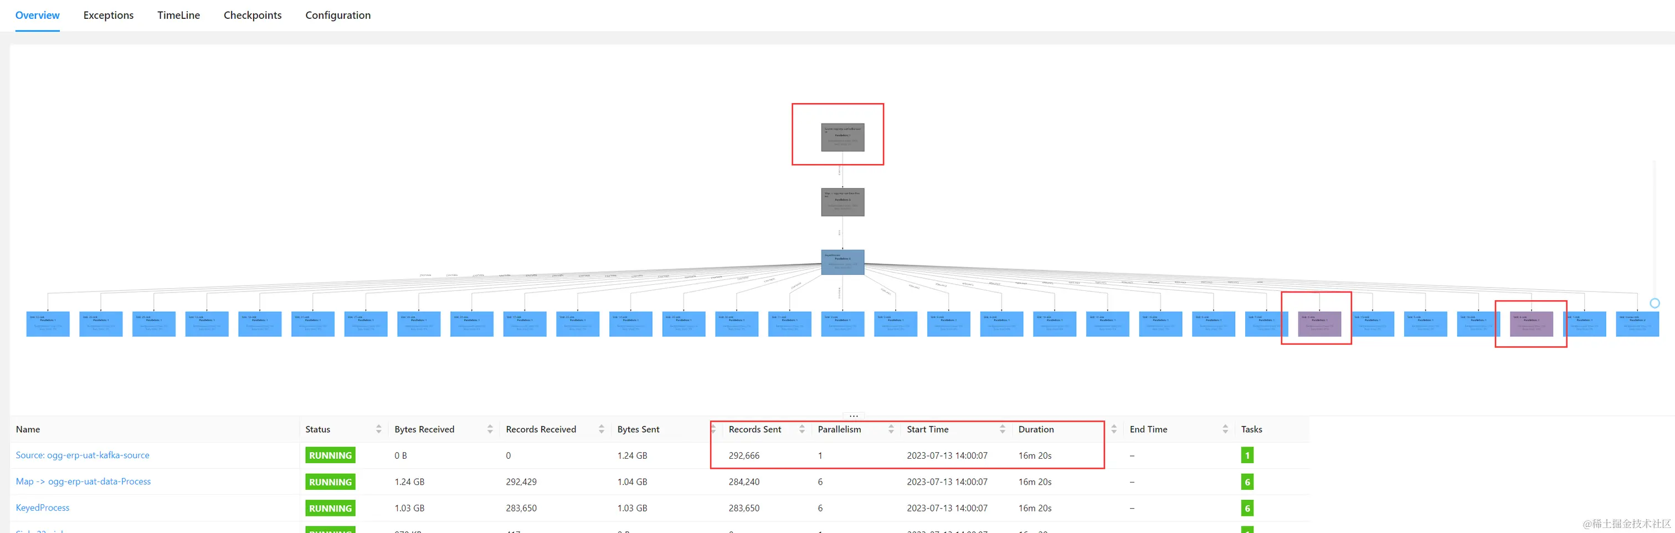1675x533 pixels.
Task: Click green tasks badge 1 for Source
Action: click(1247, 455)
